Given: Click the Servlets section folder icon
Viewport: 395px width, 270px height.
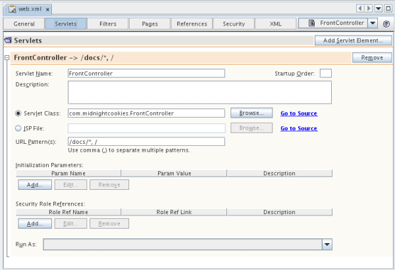Looking at the screenshot, I should click(x=9, y=40).
